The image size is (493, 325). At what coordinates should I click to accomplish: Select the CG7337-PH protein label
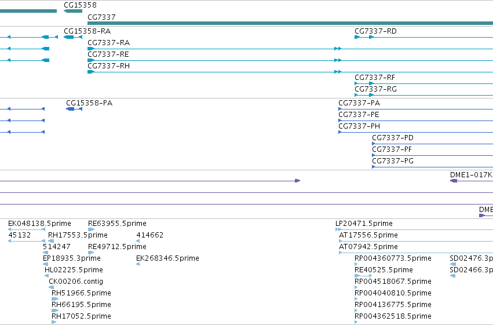(359, 126)
